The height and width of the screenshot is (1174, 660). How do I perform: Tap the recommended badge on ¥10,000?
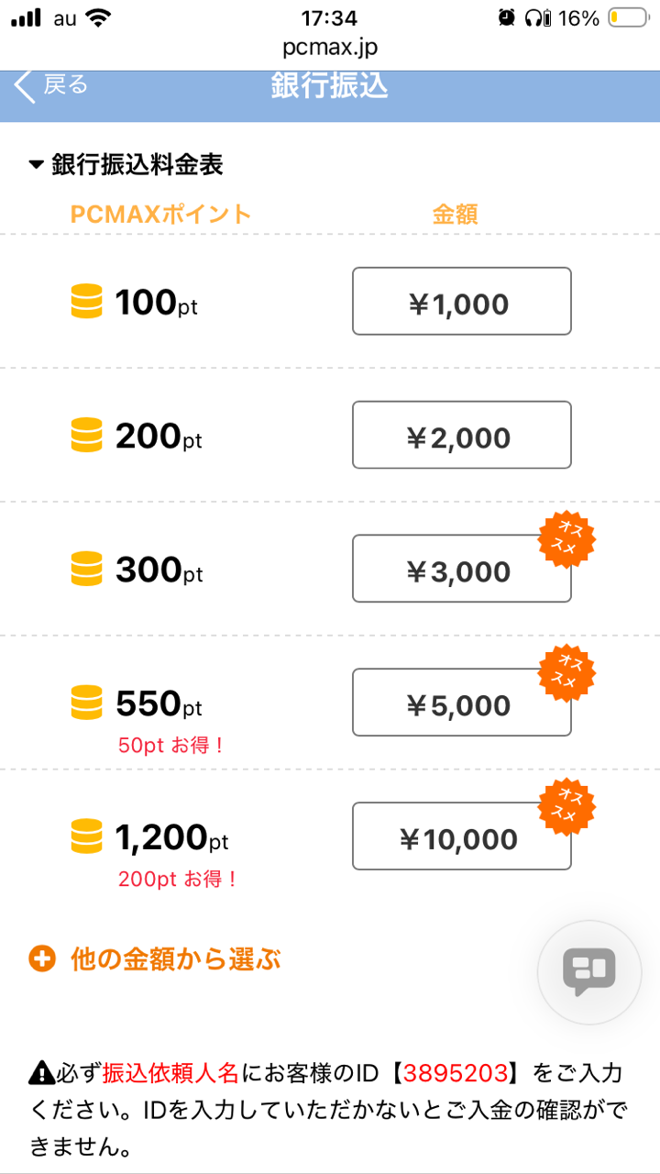click(566, 808)
